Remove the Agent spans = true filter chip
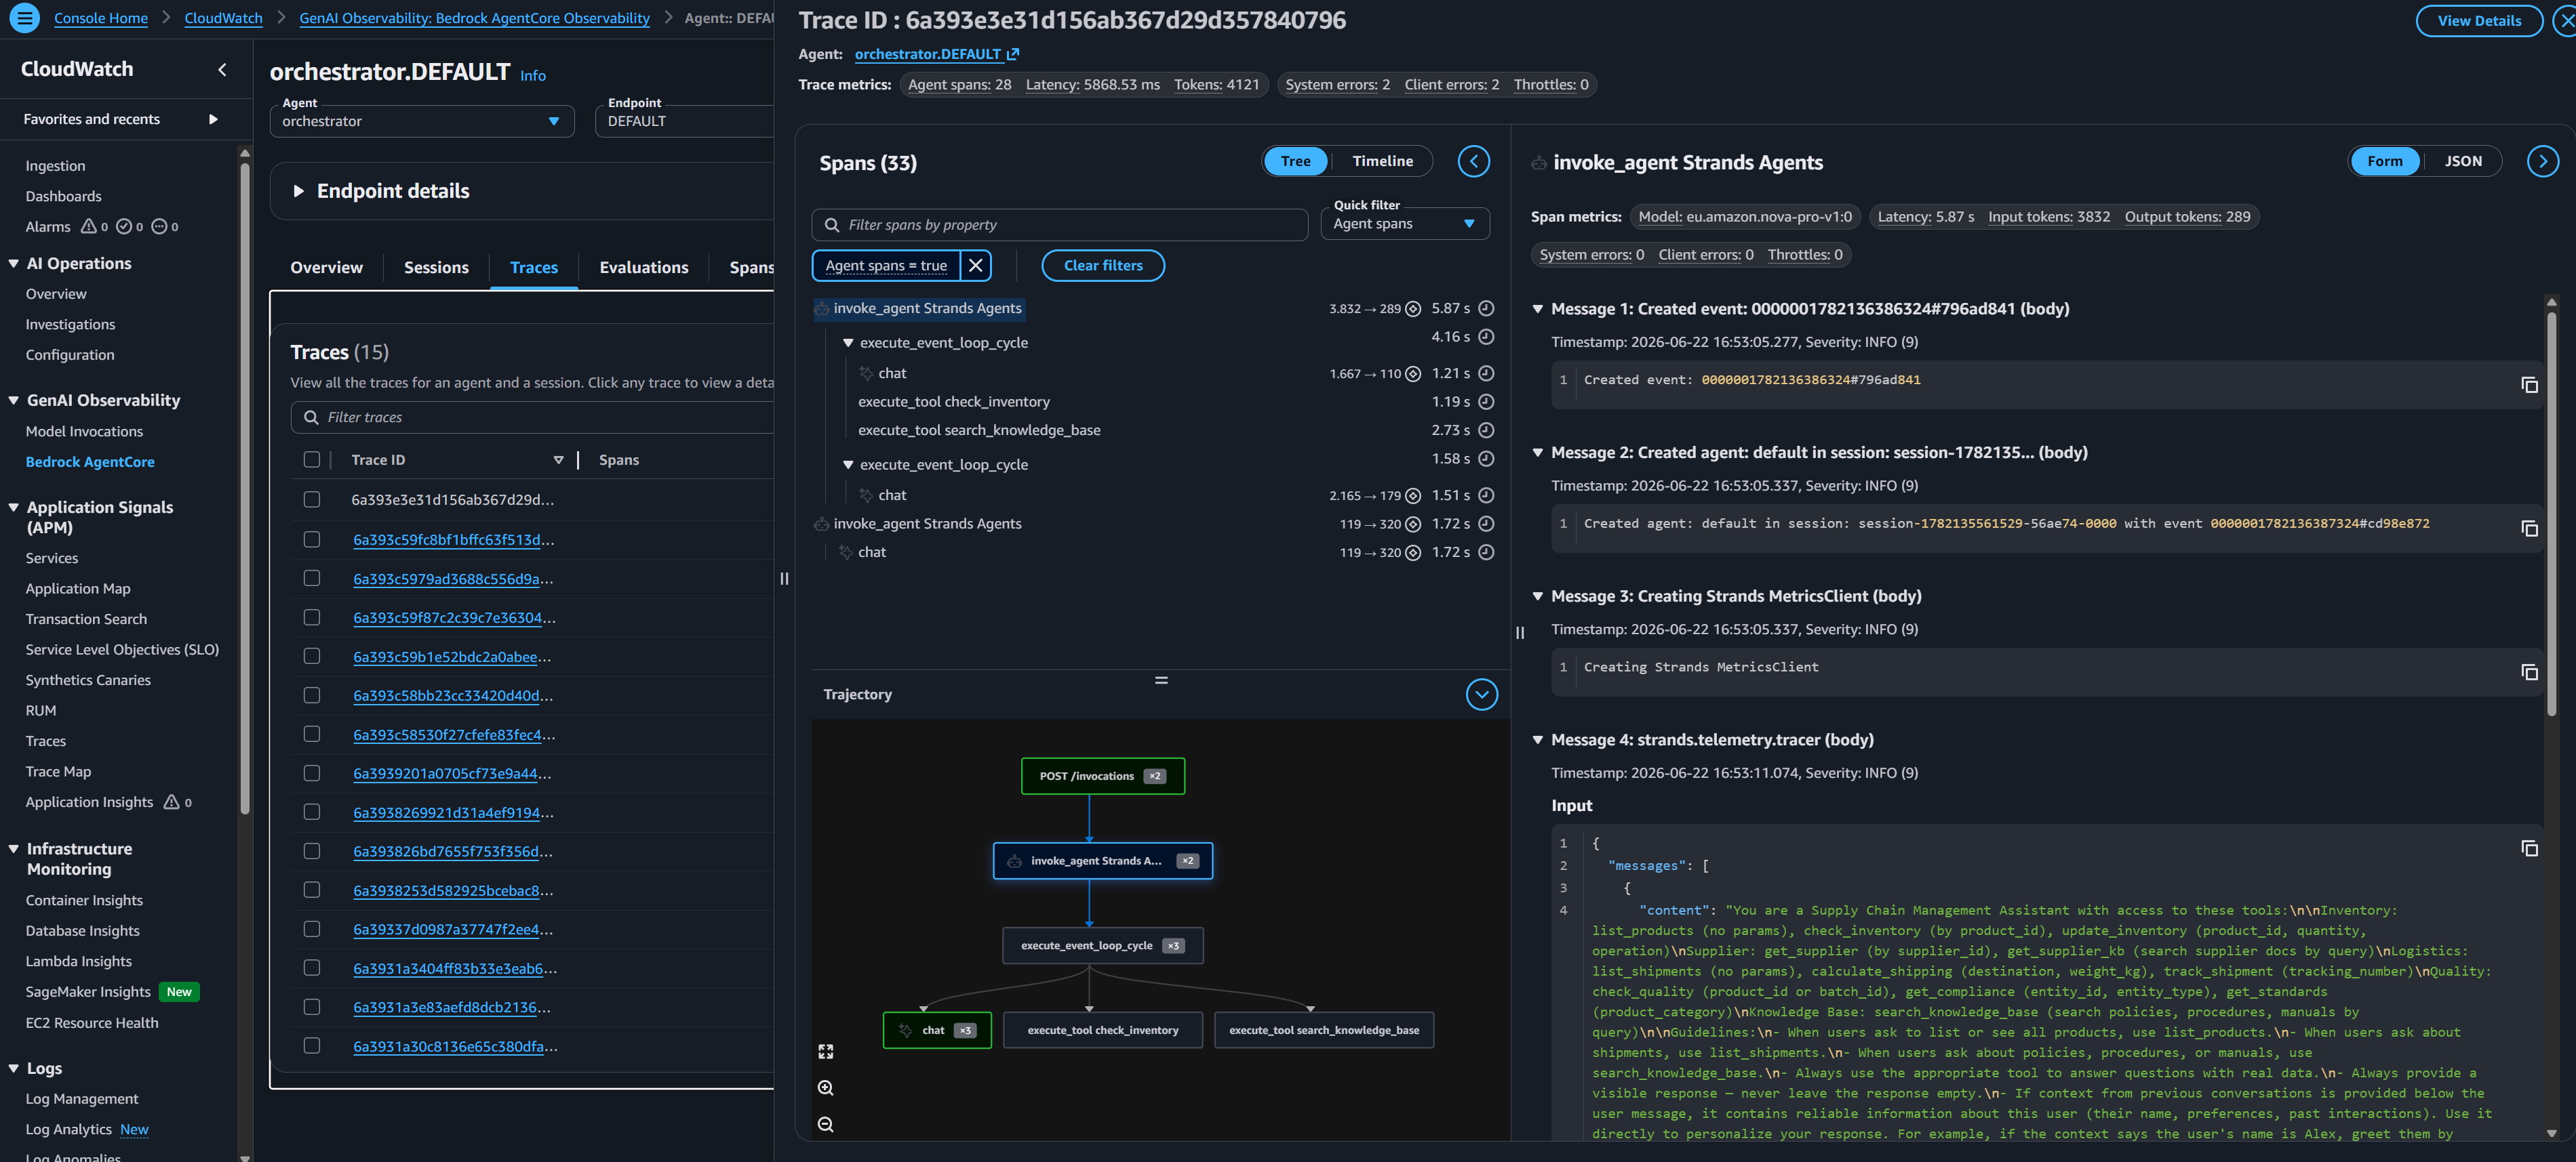Screen dimensions: 2576x1162 pos(975,265)
